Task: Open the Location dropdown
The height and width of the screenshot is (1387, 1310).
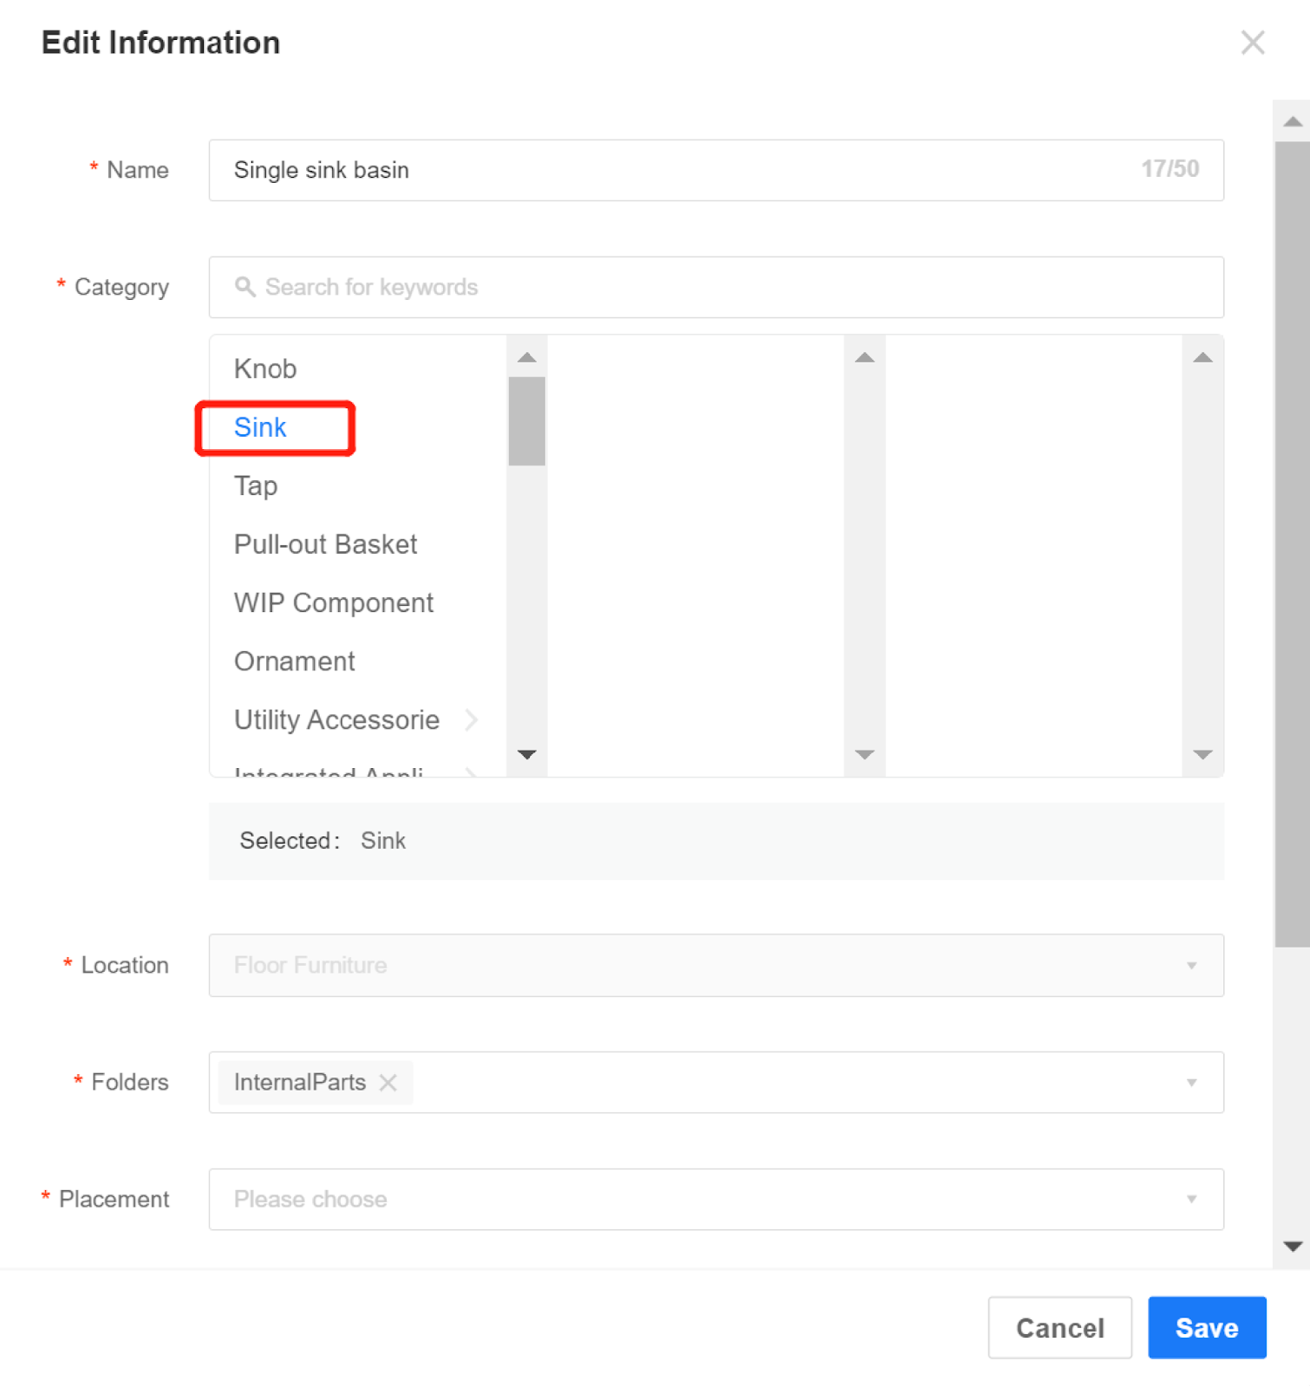Action: (715, 965)
